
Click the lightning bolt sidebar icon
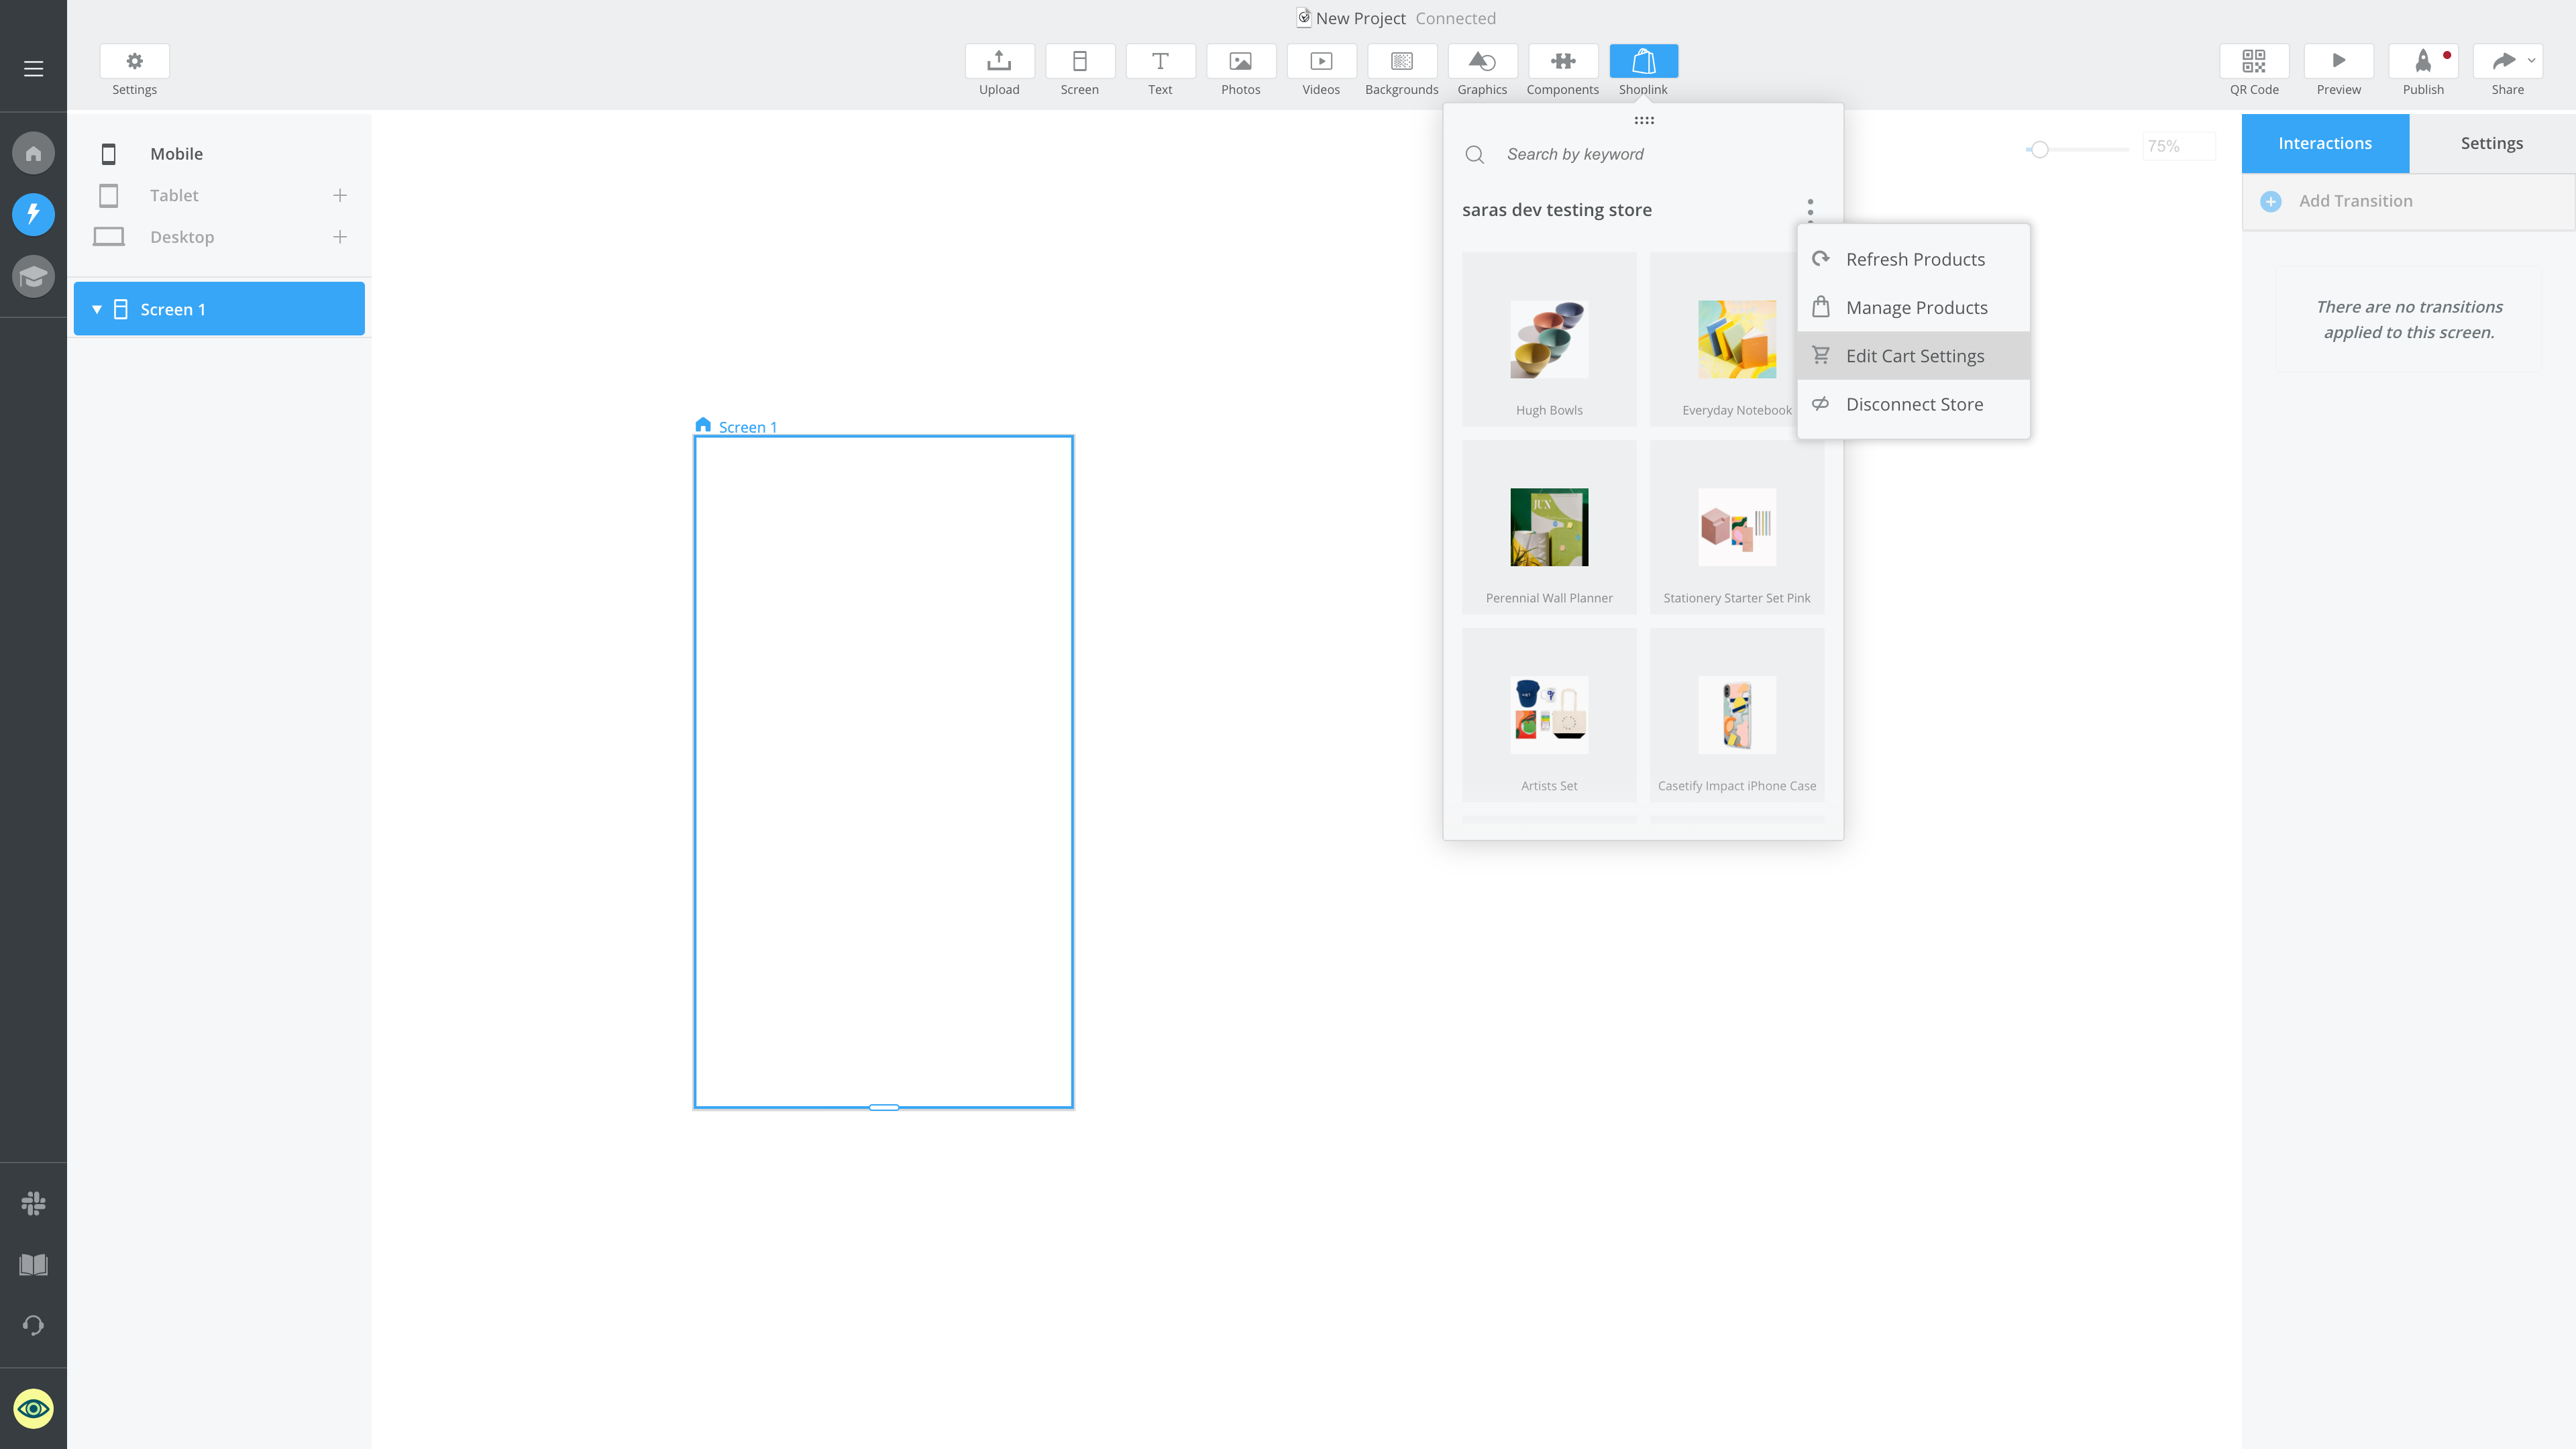(x=33, y=214)
